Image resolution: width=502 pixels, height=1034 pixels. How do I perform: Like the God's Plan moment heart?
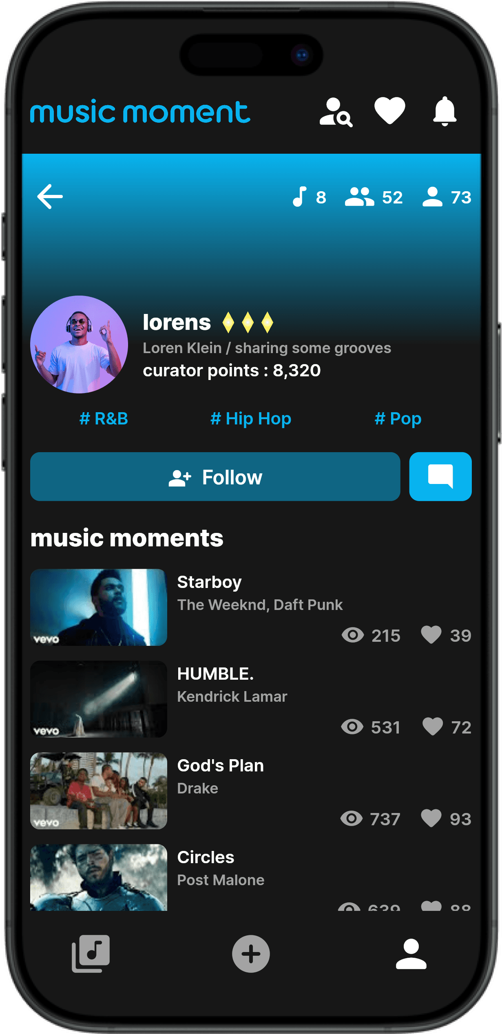coord(431,818)
